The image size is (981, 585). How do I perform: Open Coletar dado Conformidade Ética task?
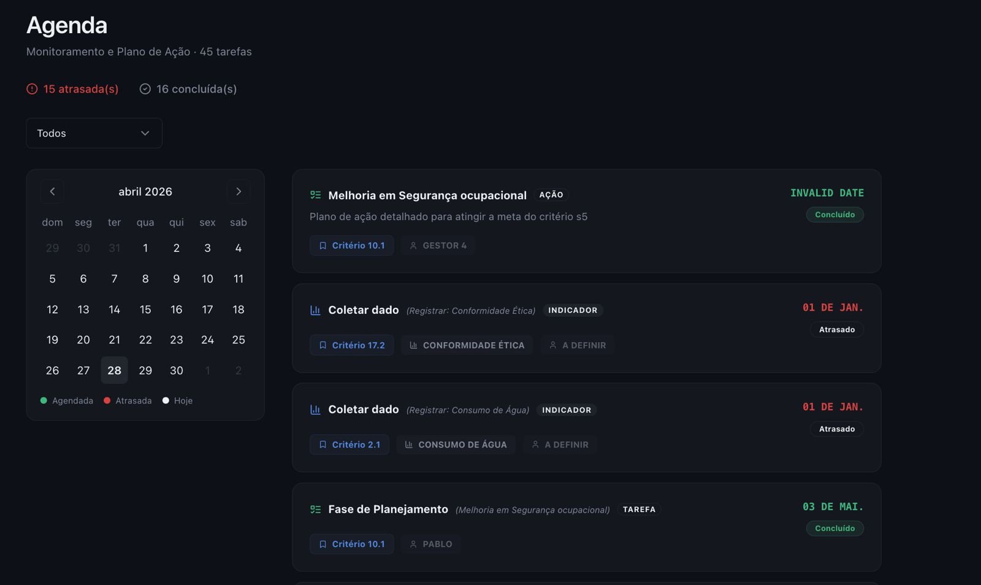pos(364,310)
